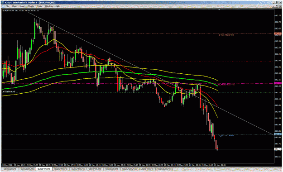Click the blue price tag on right axis
Viewport: 283px width, 172px height.
[x=278, y=134]
